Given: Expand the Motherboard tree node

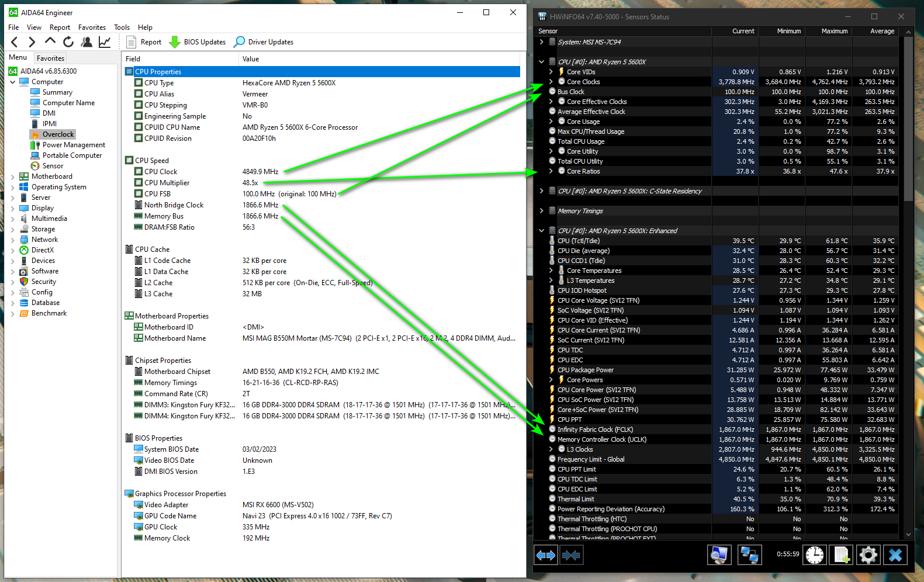Looking at the screenshot, I should pos(13,176).
